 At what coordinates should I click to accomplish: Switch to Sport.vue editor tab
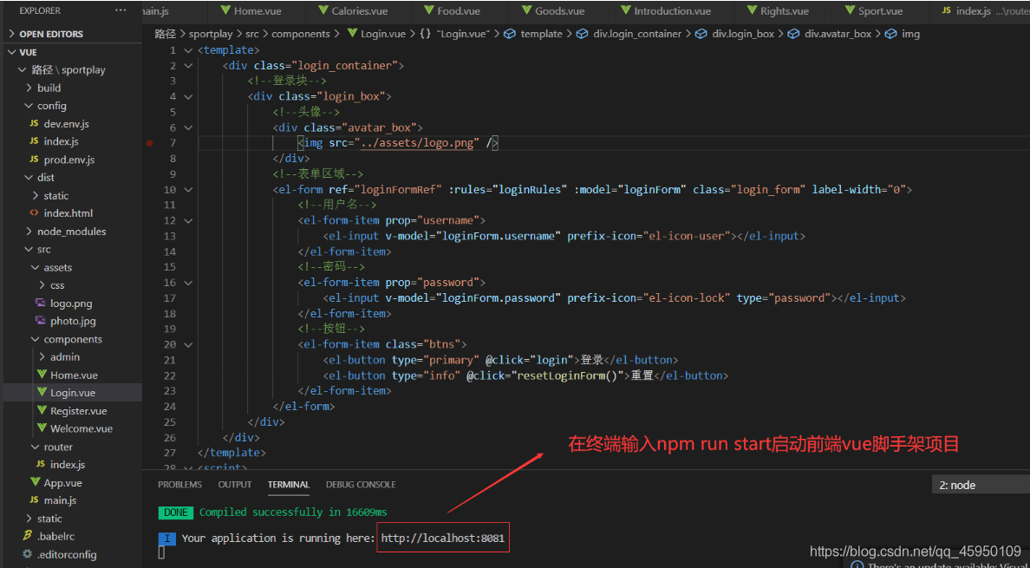880,11
